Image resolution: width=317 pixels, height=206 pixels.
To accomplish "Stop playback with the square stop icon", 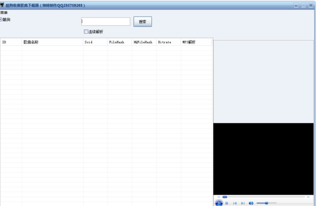I will pyautogui.click(x=227, y=203).
